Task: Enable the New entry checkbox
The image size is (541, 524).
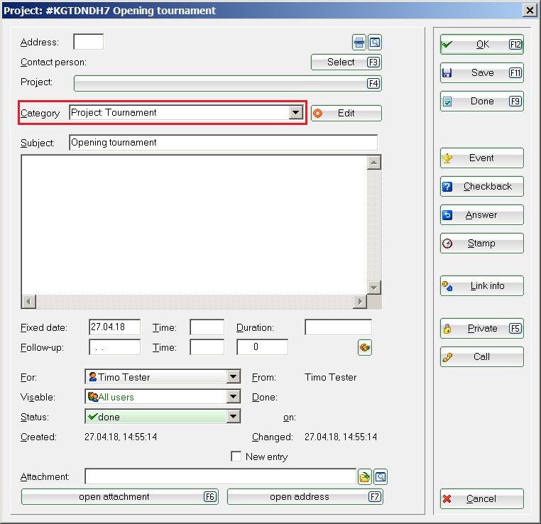Action: [x=236, y=457]
